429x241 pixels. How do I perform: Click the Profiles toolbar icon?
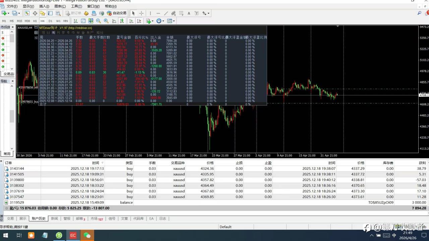(x=15, y=13)
